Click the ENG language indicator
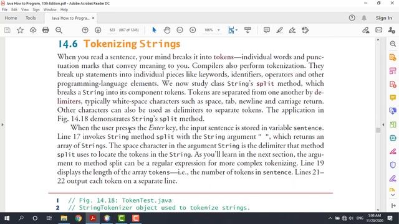 [360, 218]
